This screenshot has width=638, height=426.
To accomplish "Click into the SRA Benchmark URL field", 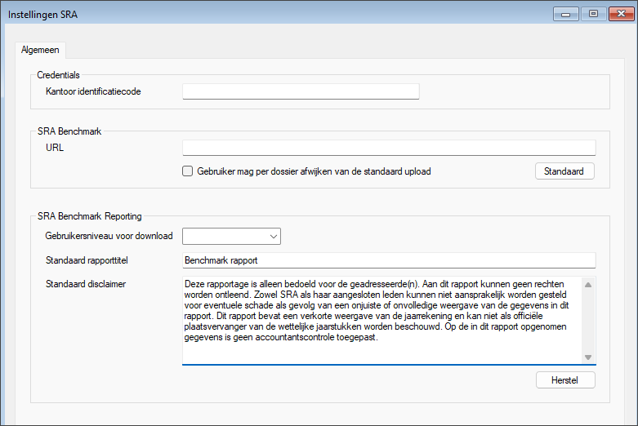I will [389, 148].
